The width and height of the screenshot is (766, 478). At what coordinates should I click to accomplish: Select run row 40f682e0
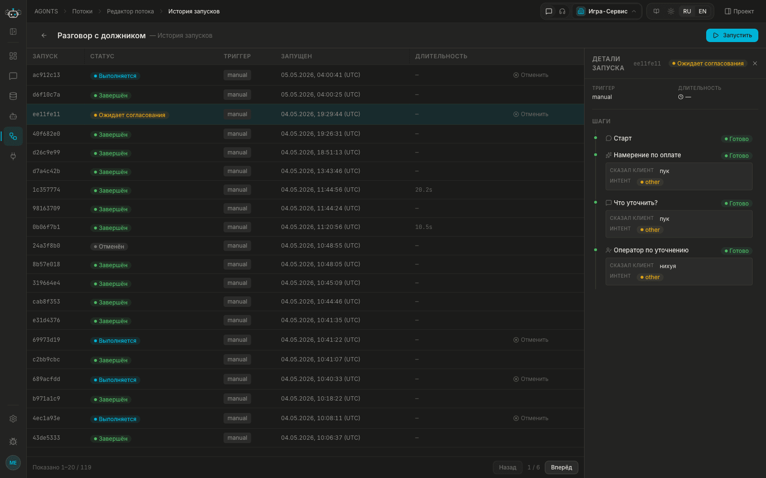[305, 134]
